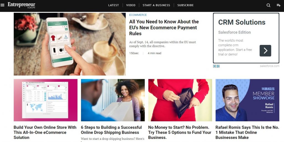Viewport: 284px width, 142px height.
Task: Open the Ecommerce category link
Action: tap(138, 15)
